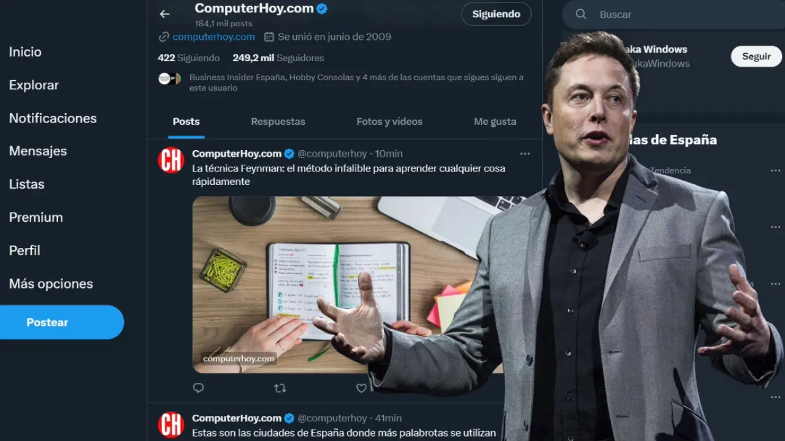Click the Buscar search field
The width and height of the screenshot is (785, 441).
click(x=675, y=14)
